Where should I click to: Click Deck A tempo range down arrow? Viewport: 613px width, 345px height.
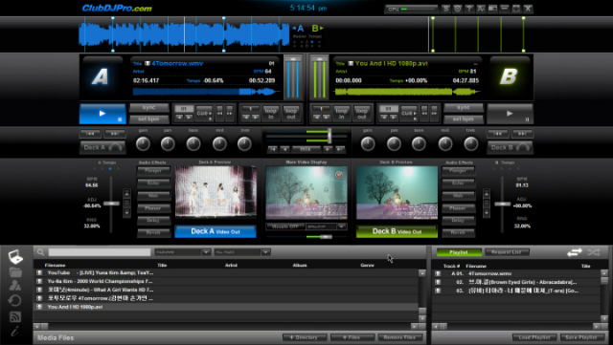click(x=126, y=212)
